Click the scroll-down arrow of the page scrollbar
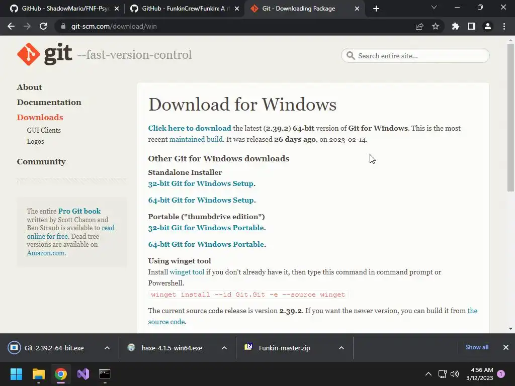The image size is (515, 386). [510, 329]
